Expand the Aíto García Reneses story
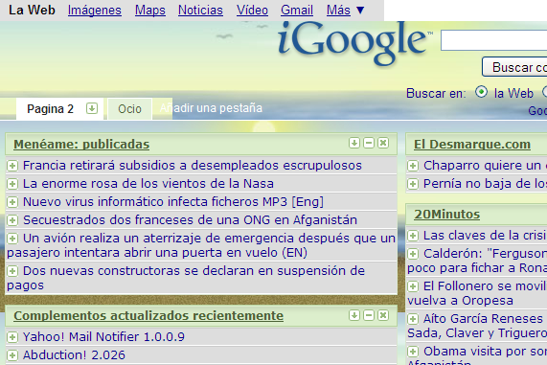The image size is (547, 365). (413, 319)
